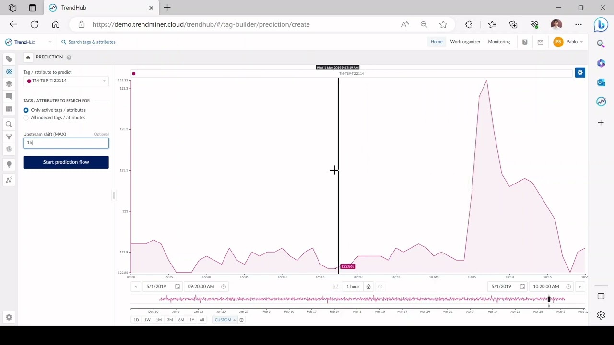The height and width of the screenshot is (345, 614).
Task: Open the graph nodes tool icon
Action: [9, 180]
